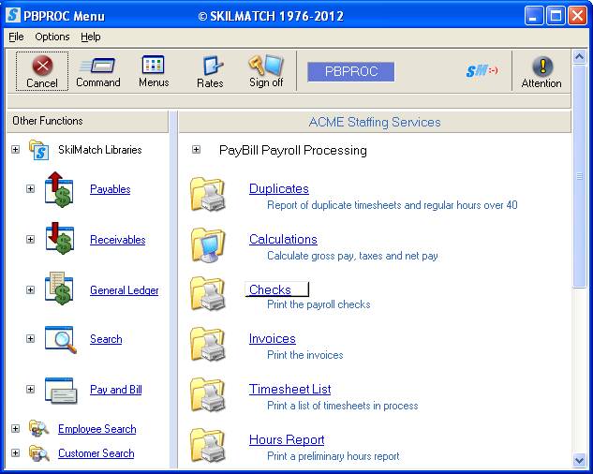Click the Receivables dollar icon
593x474 pixels.
pyautogui.click(x=59, y=238)
